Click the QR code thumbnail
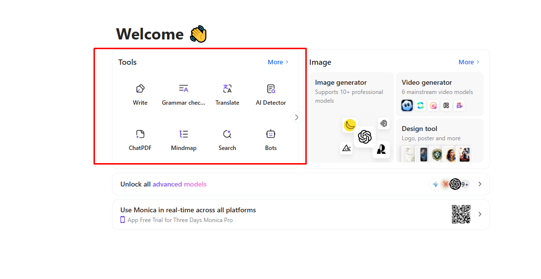This screenshot has width=541, height=279. tap(461, 214)
